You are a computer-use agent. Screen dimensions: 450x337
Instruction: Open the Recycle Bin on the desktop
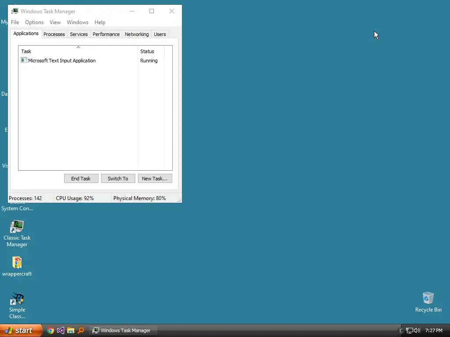[428, 302]
